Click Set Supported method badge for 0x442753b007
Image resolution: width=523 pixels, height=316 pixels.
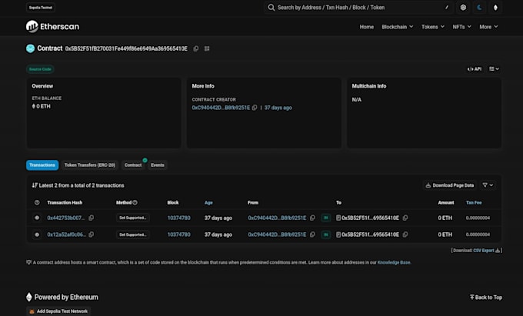pyautogui.click(x=133, y=218)
